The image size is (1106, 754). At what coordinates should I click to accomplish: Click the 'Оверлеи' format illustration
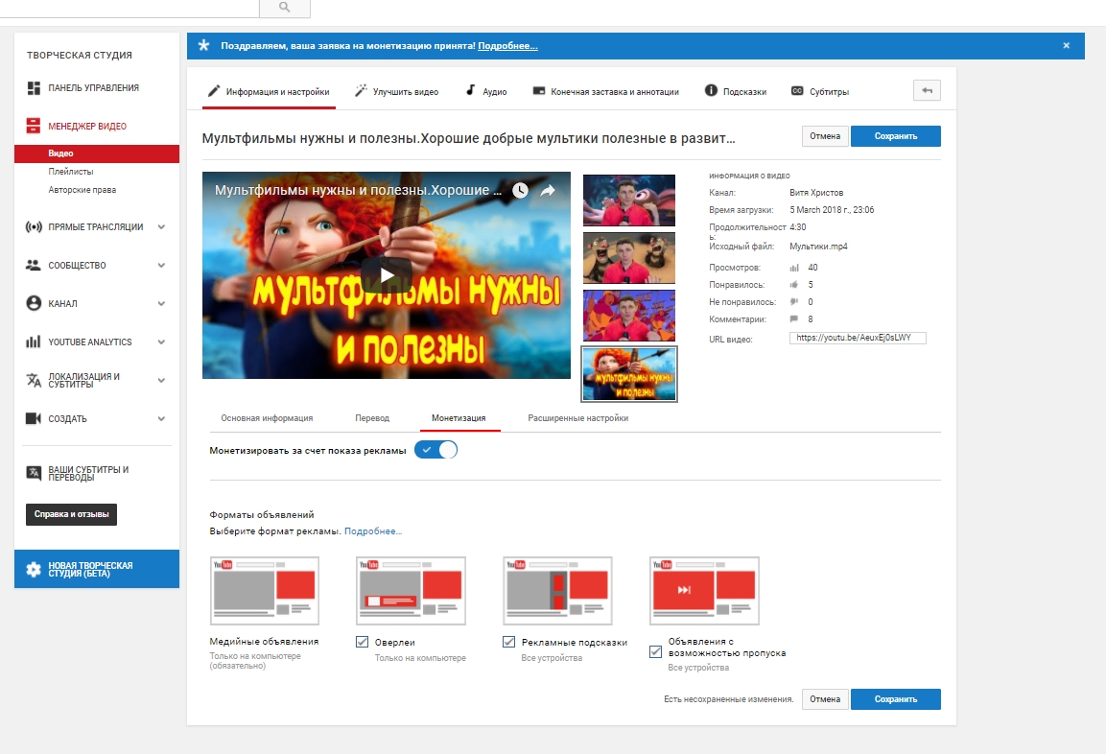(x=412, y=590)
